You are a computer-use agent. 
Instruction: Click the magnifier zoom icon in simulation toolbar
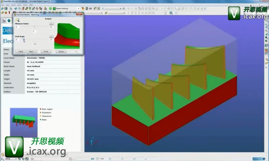[x=171, y=13]
